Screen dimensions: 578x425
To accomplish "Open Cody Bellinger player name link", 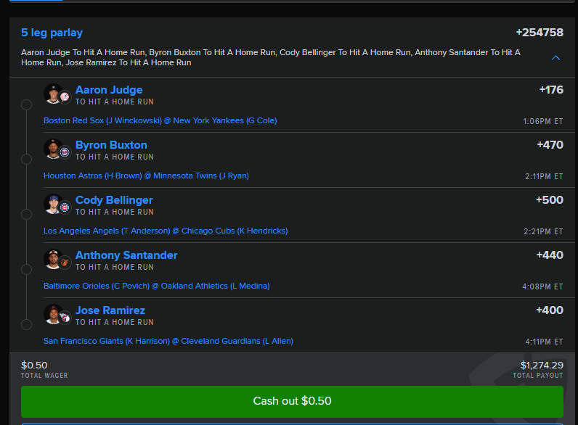I will (114, 200).
